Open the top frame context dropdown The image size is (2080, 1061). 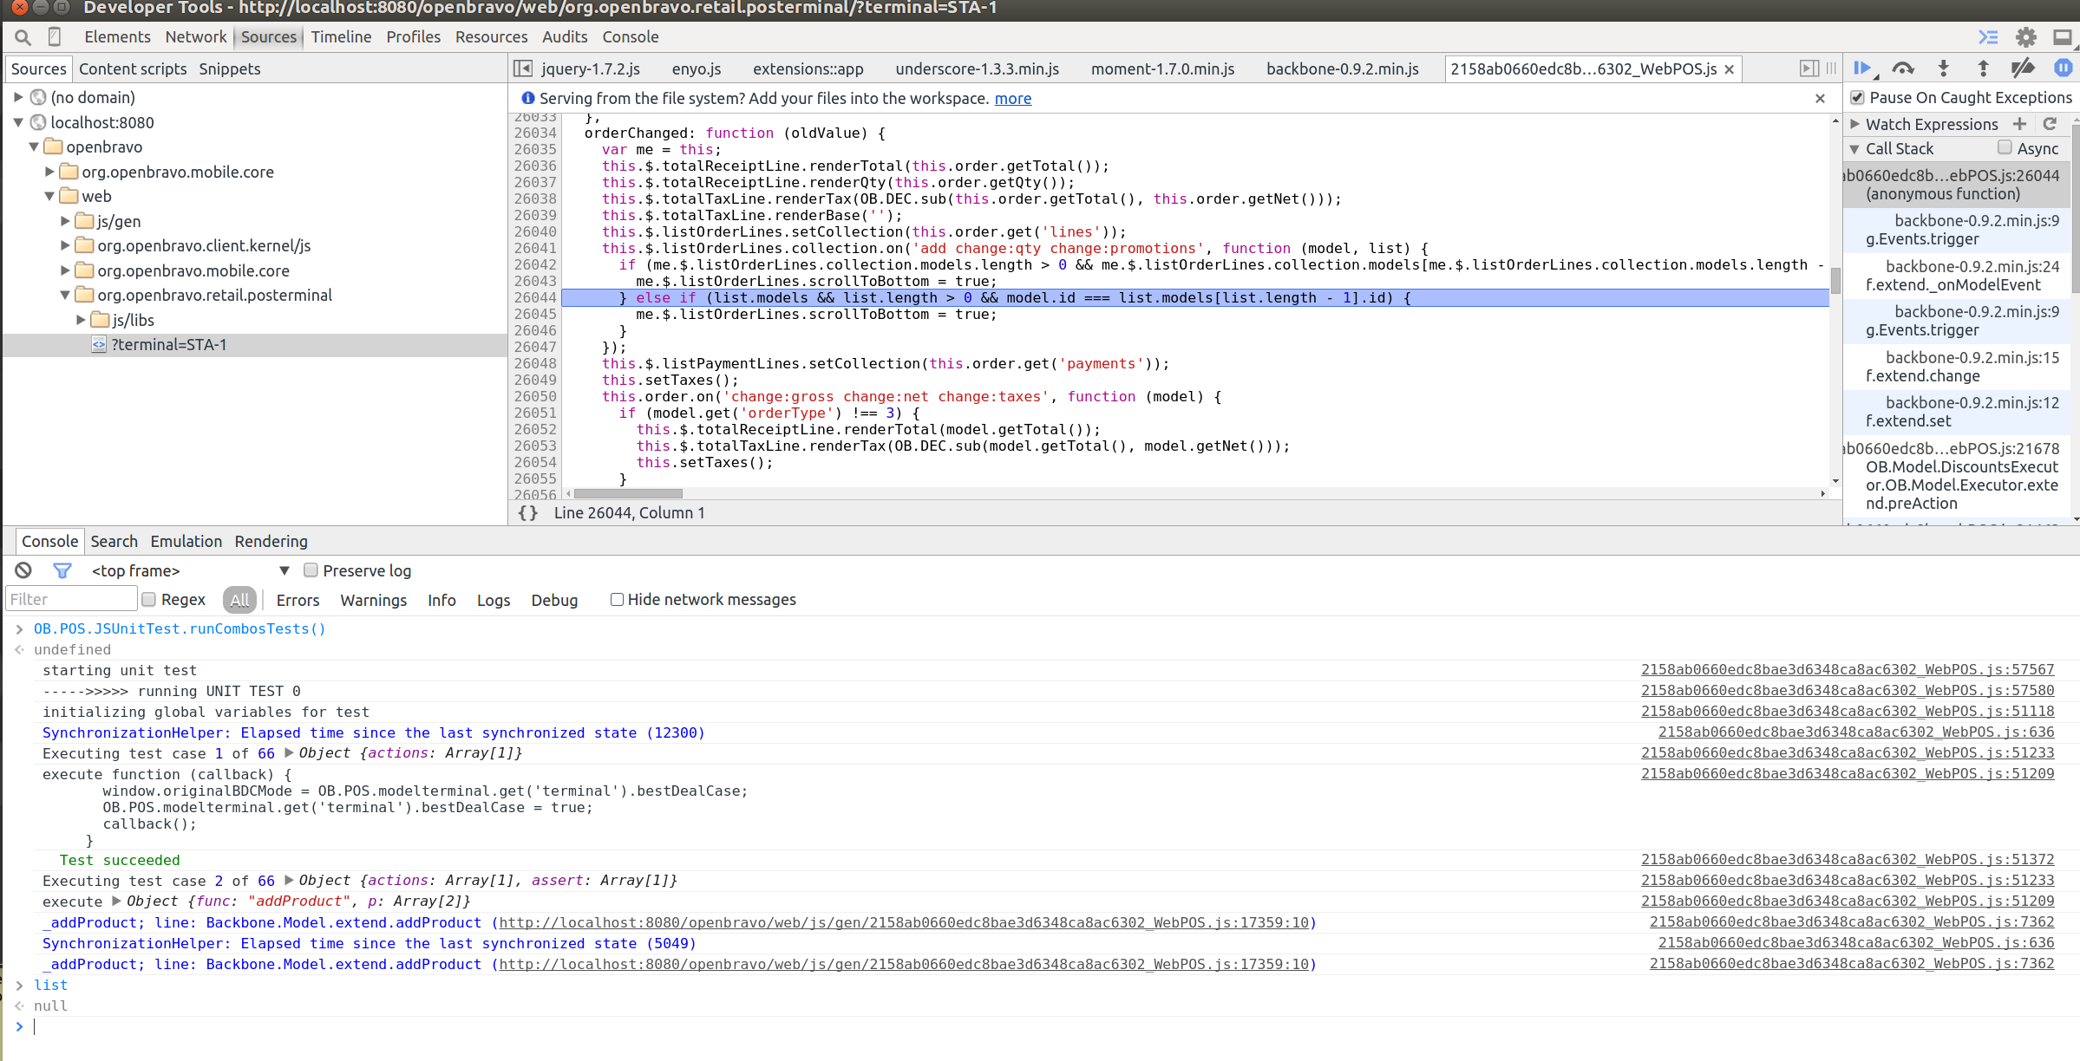tap(191, 570)
